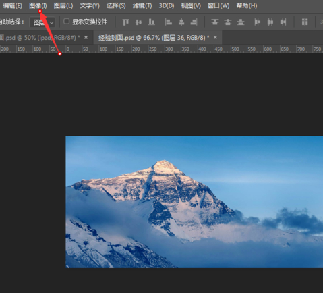Switch to the 经验封面.psd document tab
The image size is (323, 293).
[154, 38]
